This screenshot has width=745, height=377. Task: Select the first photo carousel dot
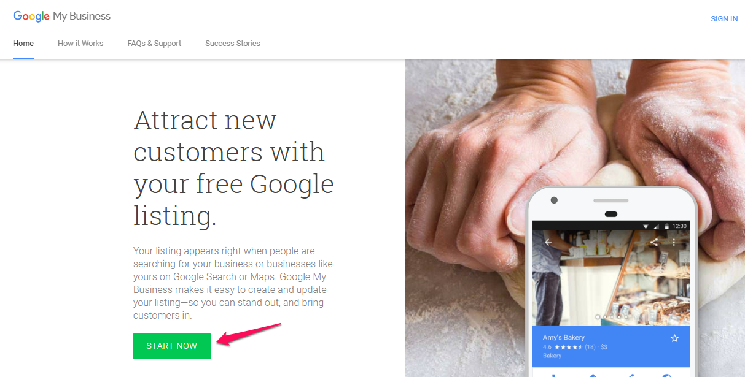click(x=598, y=318)
